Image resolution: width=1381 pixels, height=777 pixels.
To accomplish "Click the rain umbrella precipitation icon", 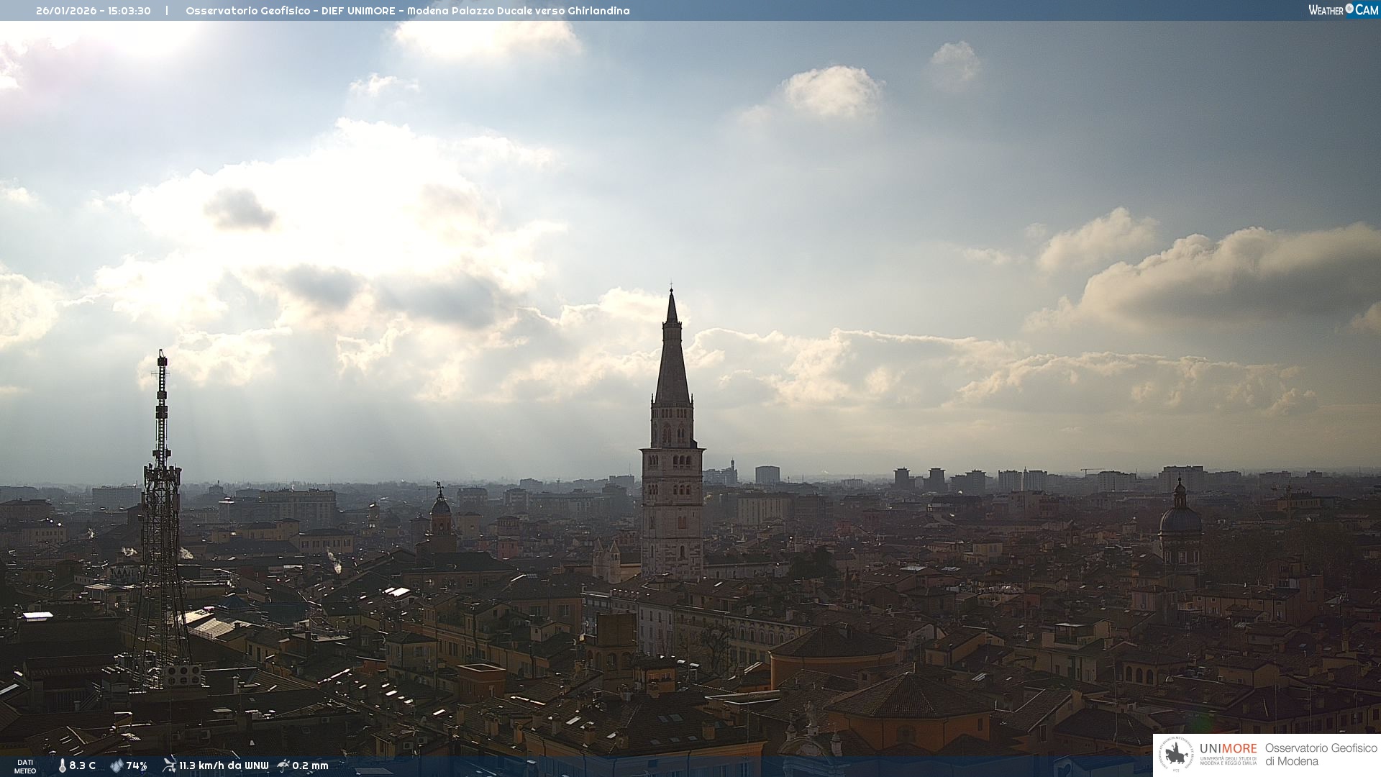I will pos(283,765).
